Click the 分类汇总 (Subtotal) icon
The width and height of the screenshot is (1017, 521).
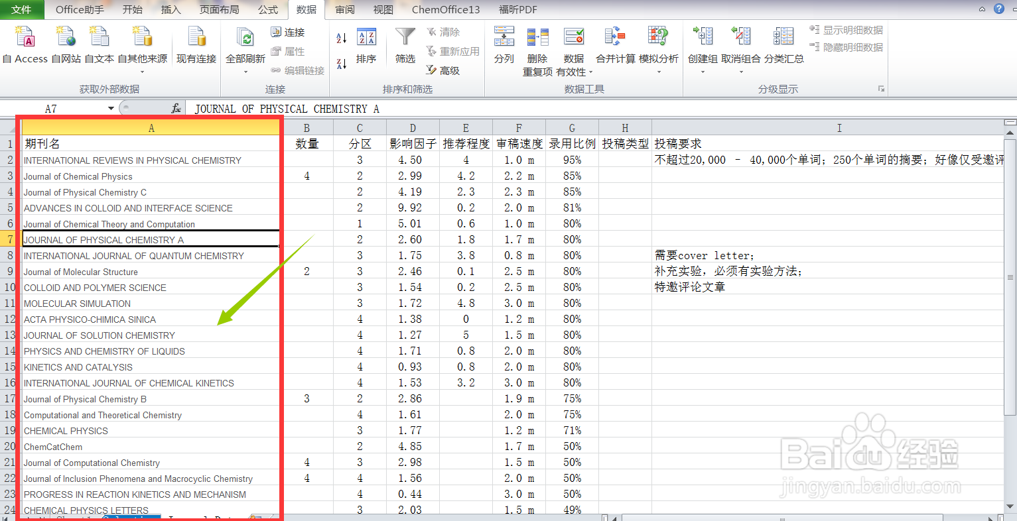tap(782, 36)
